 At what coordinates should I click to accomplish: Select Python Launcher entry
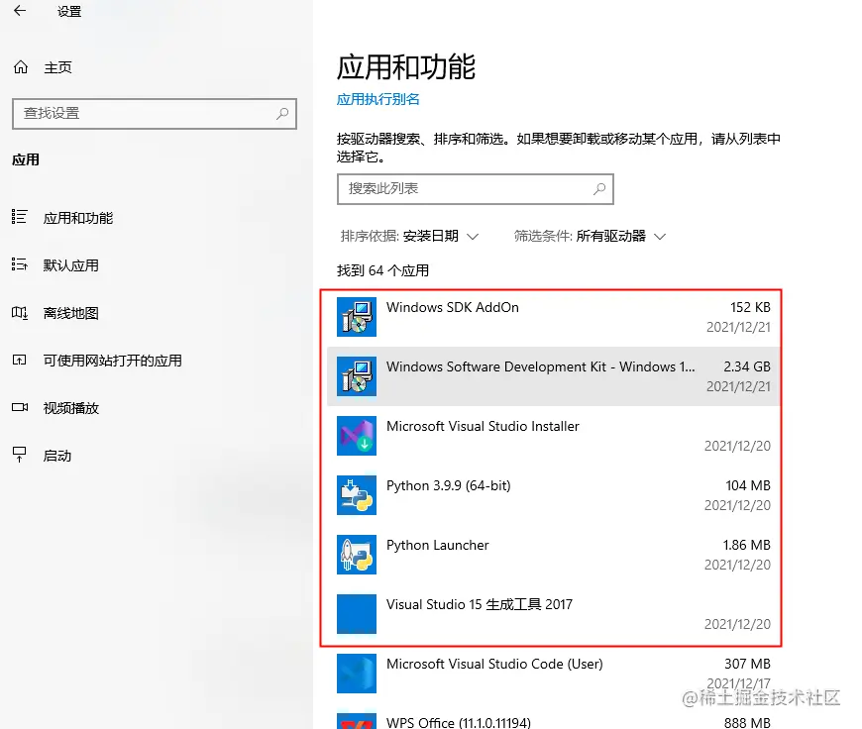coord(554,554)
